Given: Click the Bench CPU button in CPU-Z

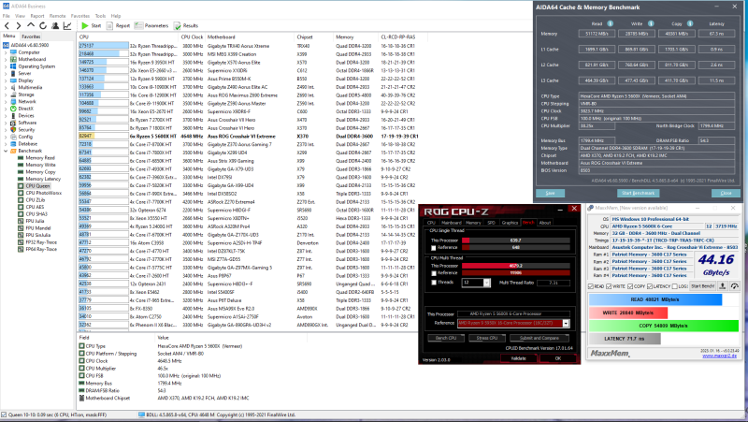Looking at the screenshot, I should [x=446, y=338].
